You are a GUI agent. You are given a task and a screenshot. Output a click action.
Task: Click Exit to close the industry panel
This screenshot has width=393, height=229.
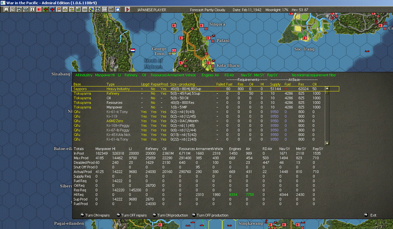(373, 215)
